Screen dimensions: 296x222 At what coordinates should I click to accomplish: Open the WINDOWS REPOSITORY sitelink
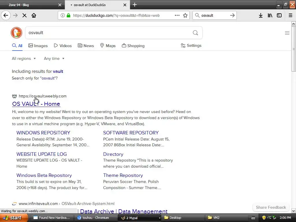[x=43, y=133]
